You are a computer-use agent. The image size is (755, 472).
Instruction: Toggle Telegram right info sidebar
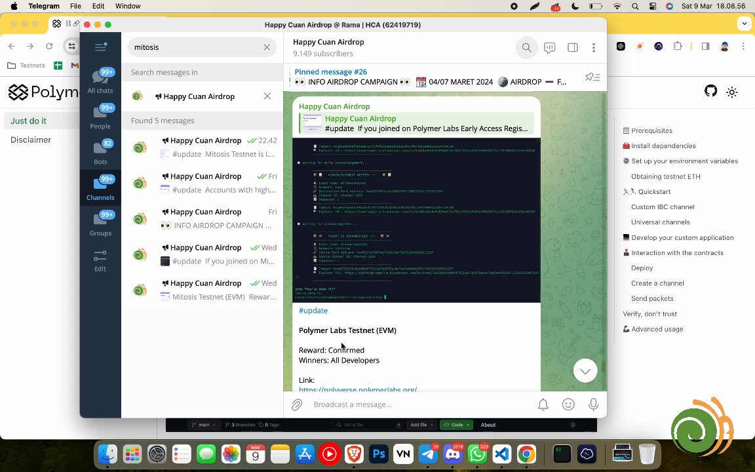573,47
